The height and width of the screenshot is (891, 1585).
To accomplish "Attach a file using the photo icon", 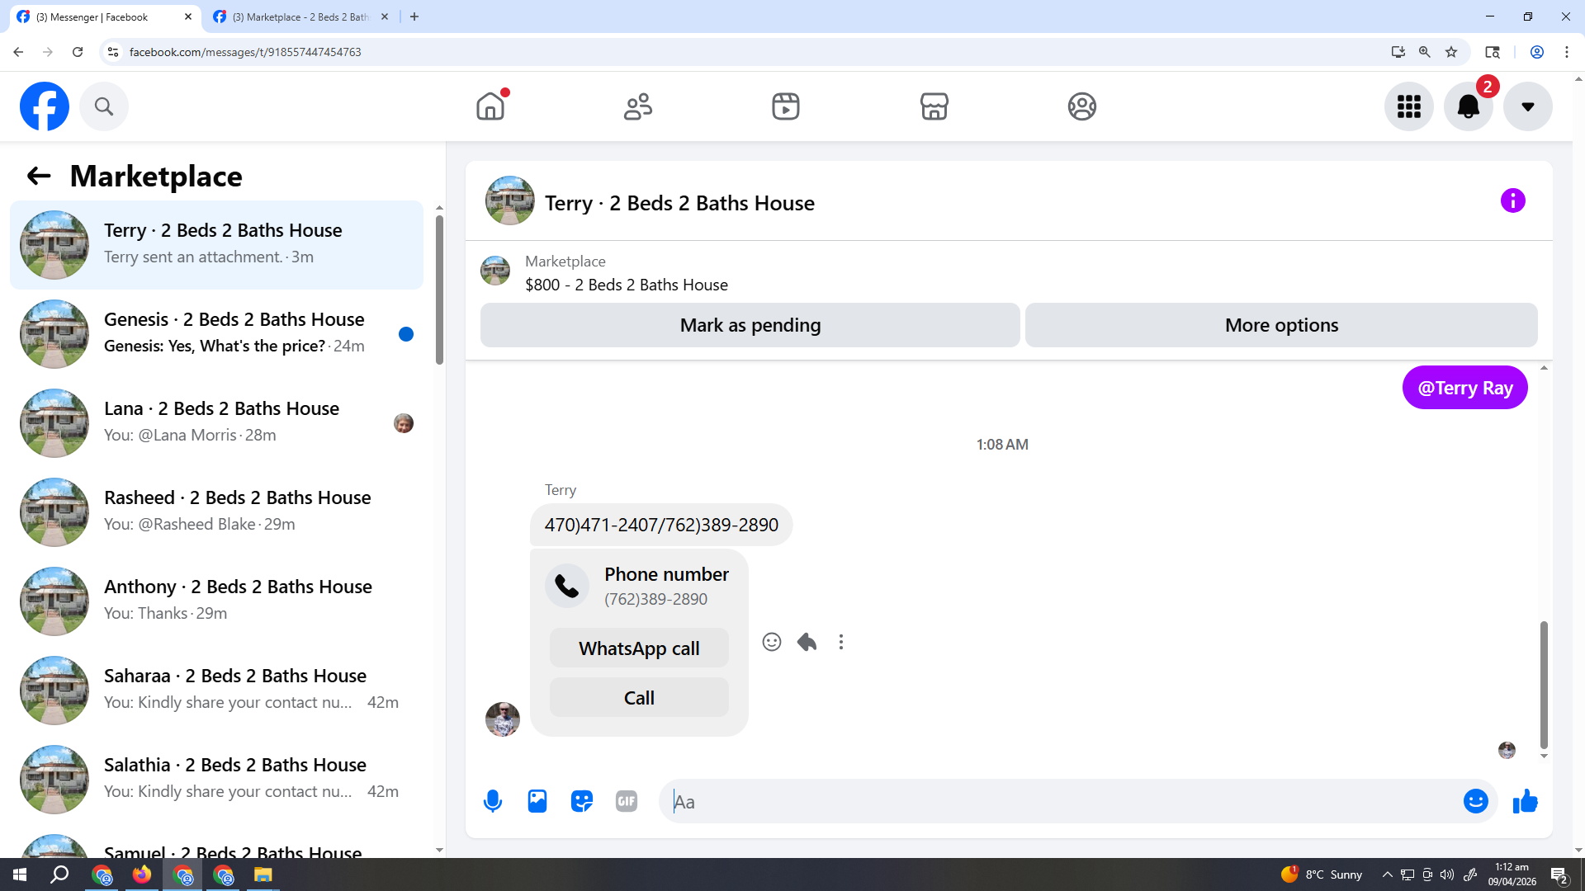I will coord(537,801).
